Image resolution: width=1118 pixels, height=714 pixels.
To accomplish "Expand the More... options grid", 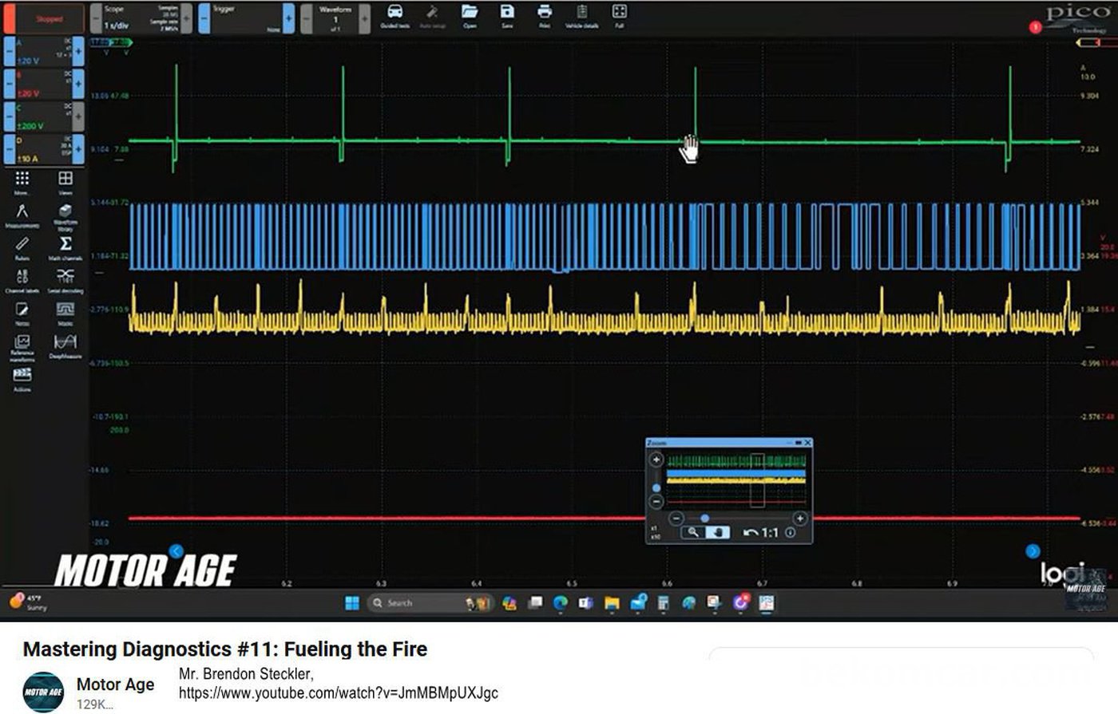I will [22, 181].
